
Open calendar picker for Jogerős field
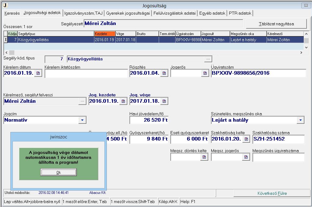point(205,73)
